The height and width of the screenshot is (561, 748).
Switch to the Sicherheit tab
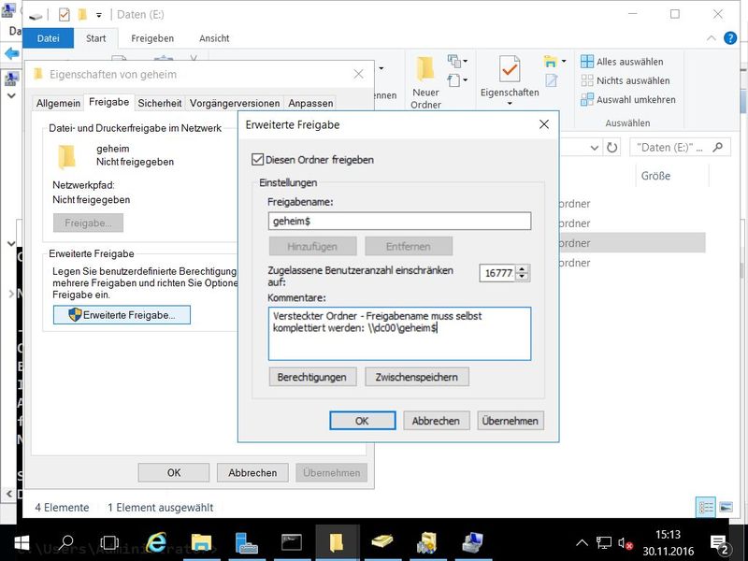tap(160, 103)
